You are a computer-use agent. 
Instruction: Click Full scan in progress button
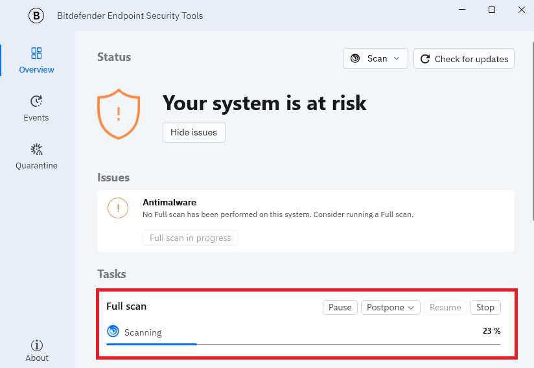point(191,238)
